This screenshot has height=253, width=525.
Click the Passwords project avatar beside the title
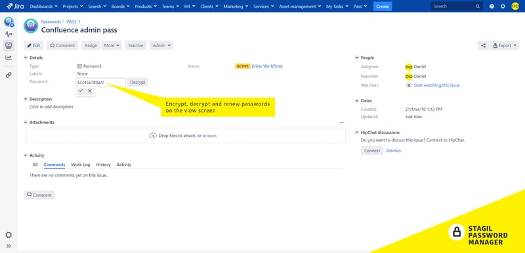31,26
